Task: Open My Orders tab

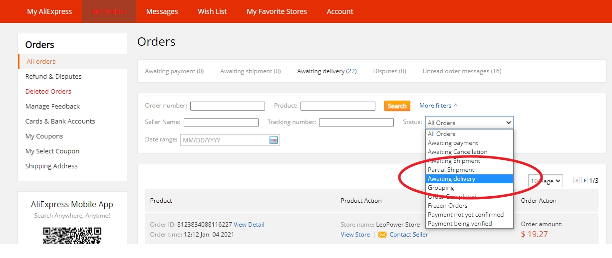Action: [x=109, y=11]
